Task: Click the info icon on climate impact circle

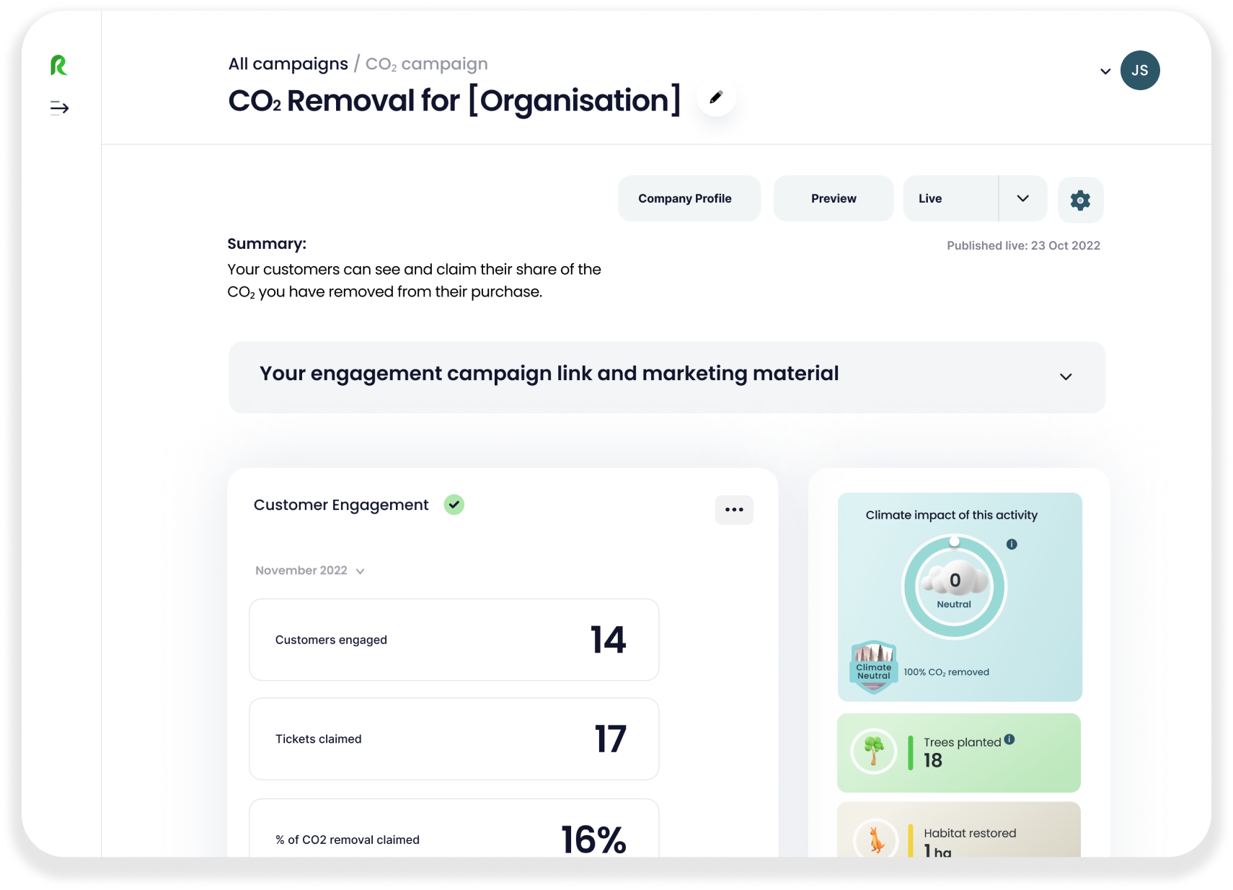Action: 1012,545
